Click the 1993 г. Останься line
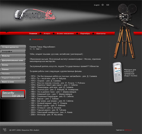 (45, 108)
